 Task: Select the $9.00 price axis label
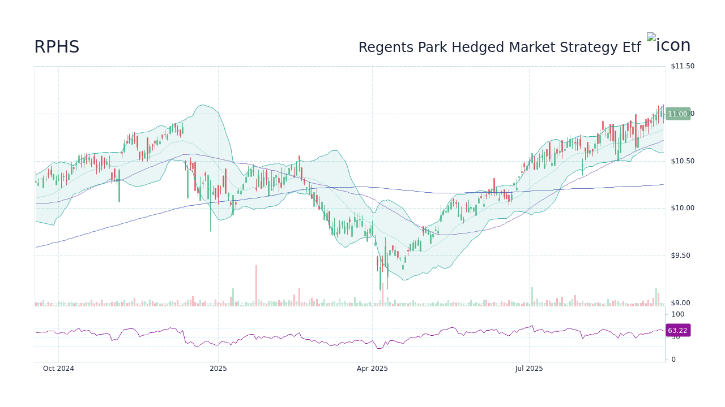pos(680,303)
